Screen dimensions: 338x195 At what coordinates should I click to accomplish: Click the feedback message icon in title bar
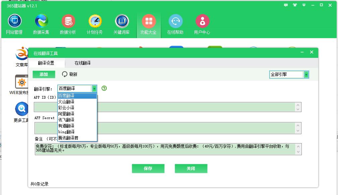coord(286,5)
